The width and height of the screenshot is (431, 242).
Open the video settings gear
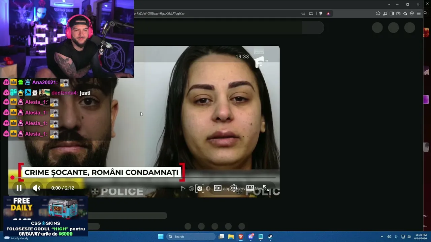click(x=234, y=188)
